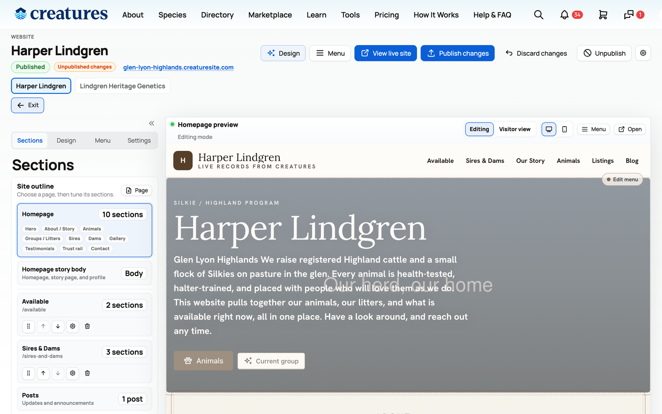Viewport: 662px width, 414px height.
Task: Grab the drag handle for Available page
Action: (29, 326)
